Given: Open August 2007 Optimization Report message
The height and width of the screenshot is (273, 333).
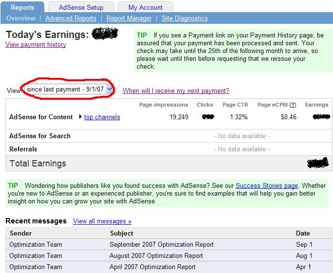Looking at the screenshot, I should pos(156,256).
